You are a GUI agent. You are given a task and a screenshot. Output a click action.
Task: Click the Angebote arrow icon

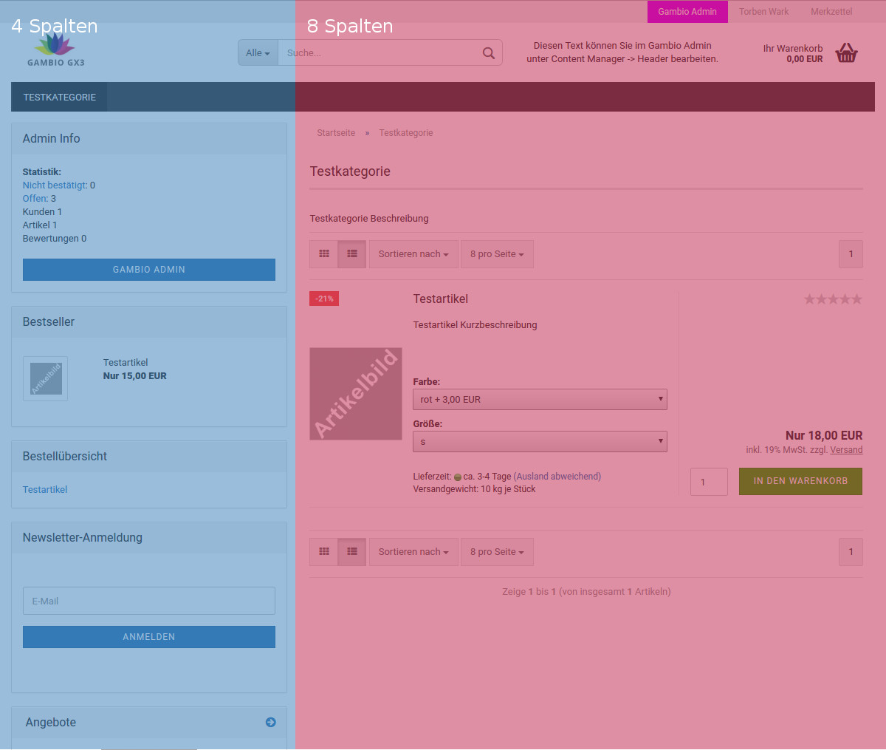coord(270,723)
